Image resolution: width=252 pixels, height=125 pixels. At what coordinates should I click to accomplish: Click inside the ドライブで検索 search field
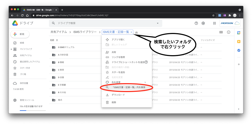105,23
